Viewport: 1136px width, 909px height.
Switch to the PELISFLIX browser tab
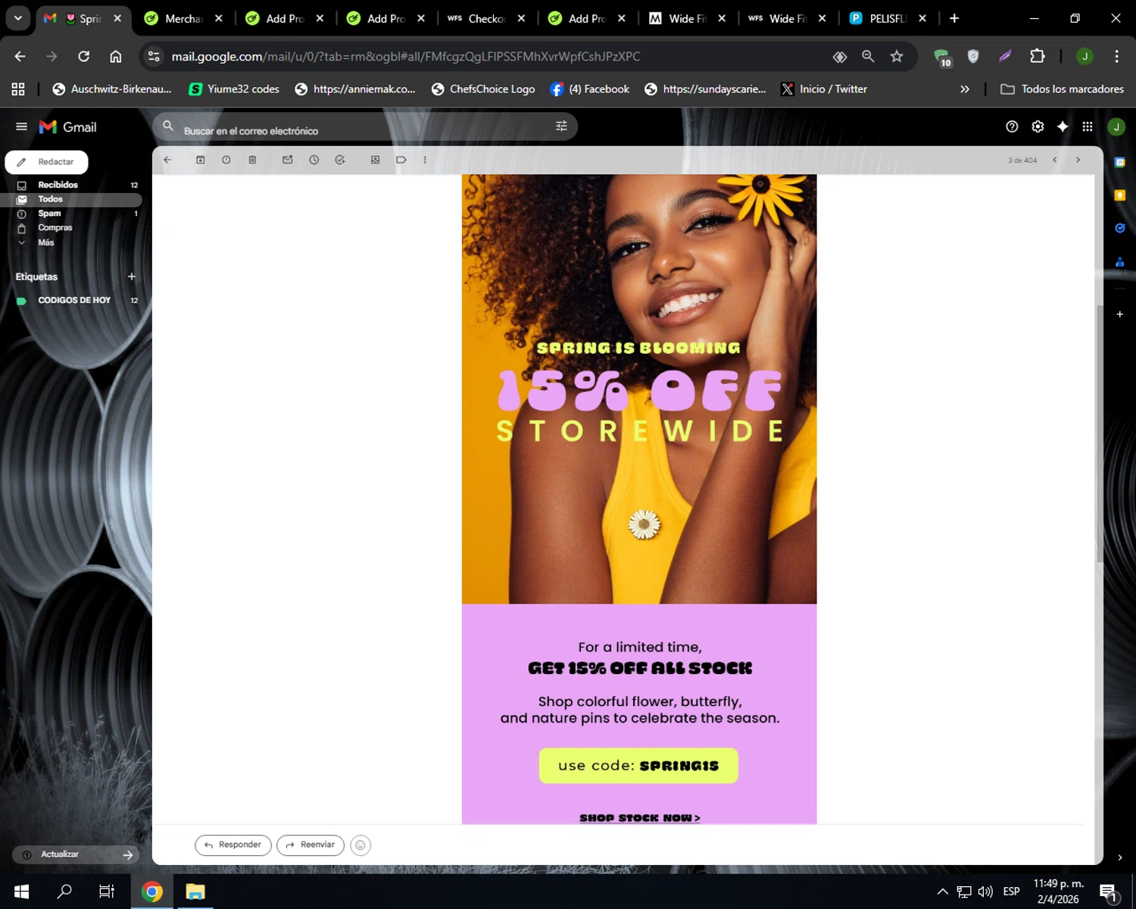[x=888, y=18]
